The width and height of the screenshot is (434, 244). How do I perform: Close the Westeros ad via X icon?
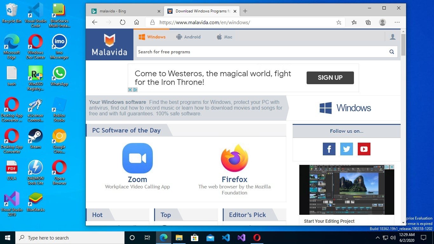point(130,90)
